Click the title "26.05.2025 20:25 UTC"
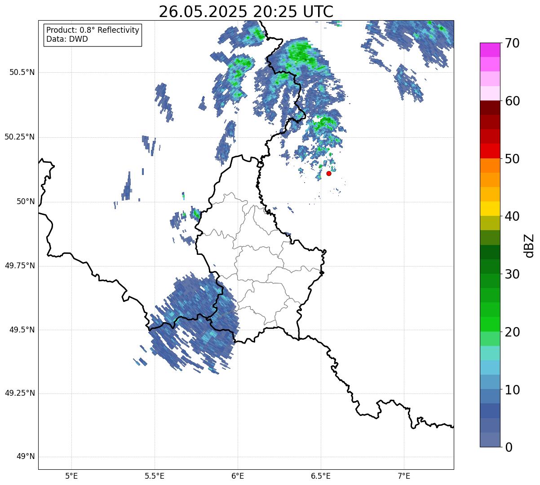 pyautogui.click(x=246, y=12)
